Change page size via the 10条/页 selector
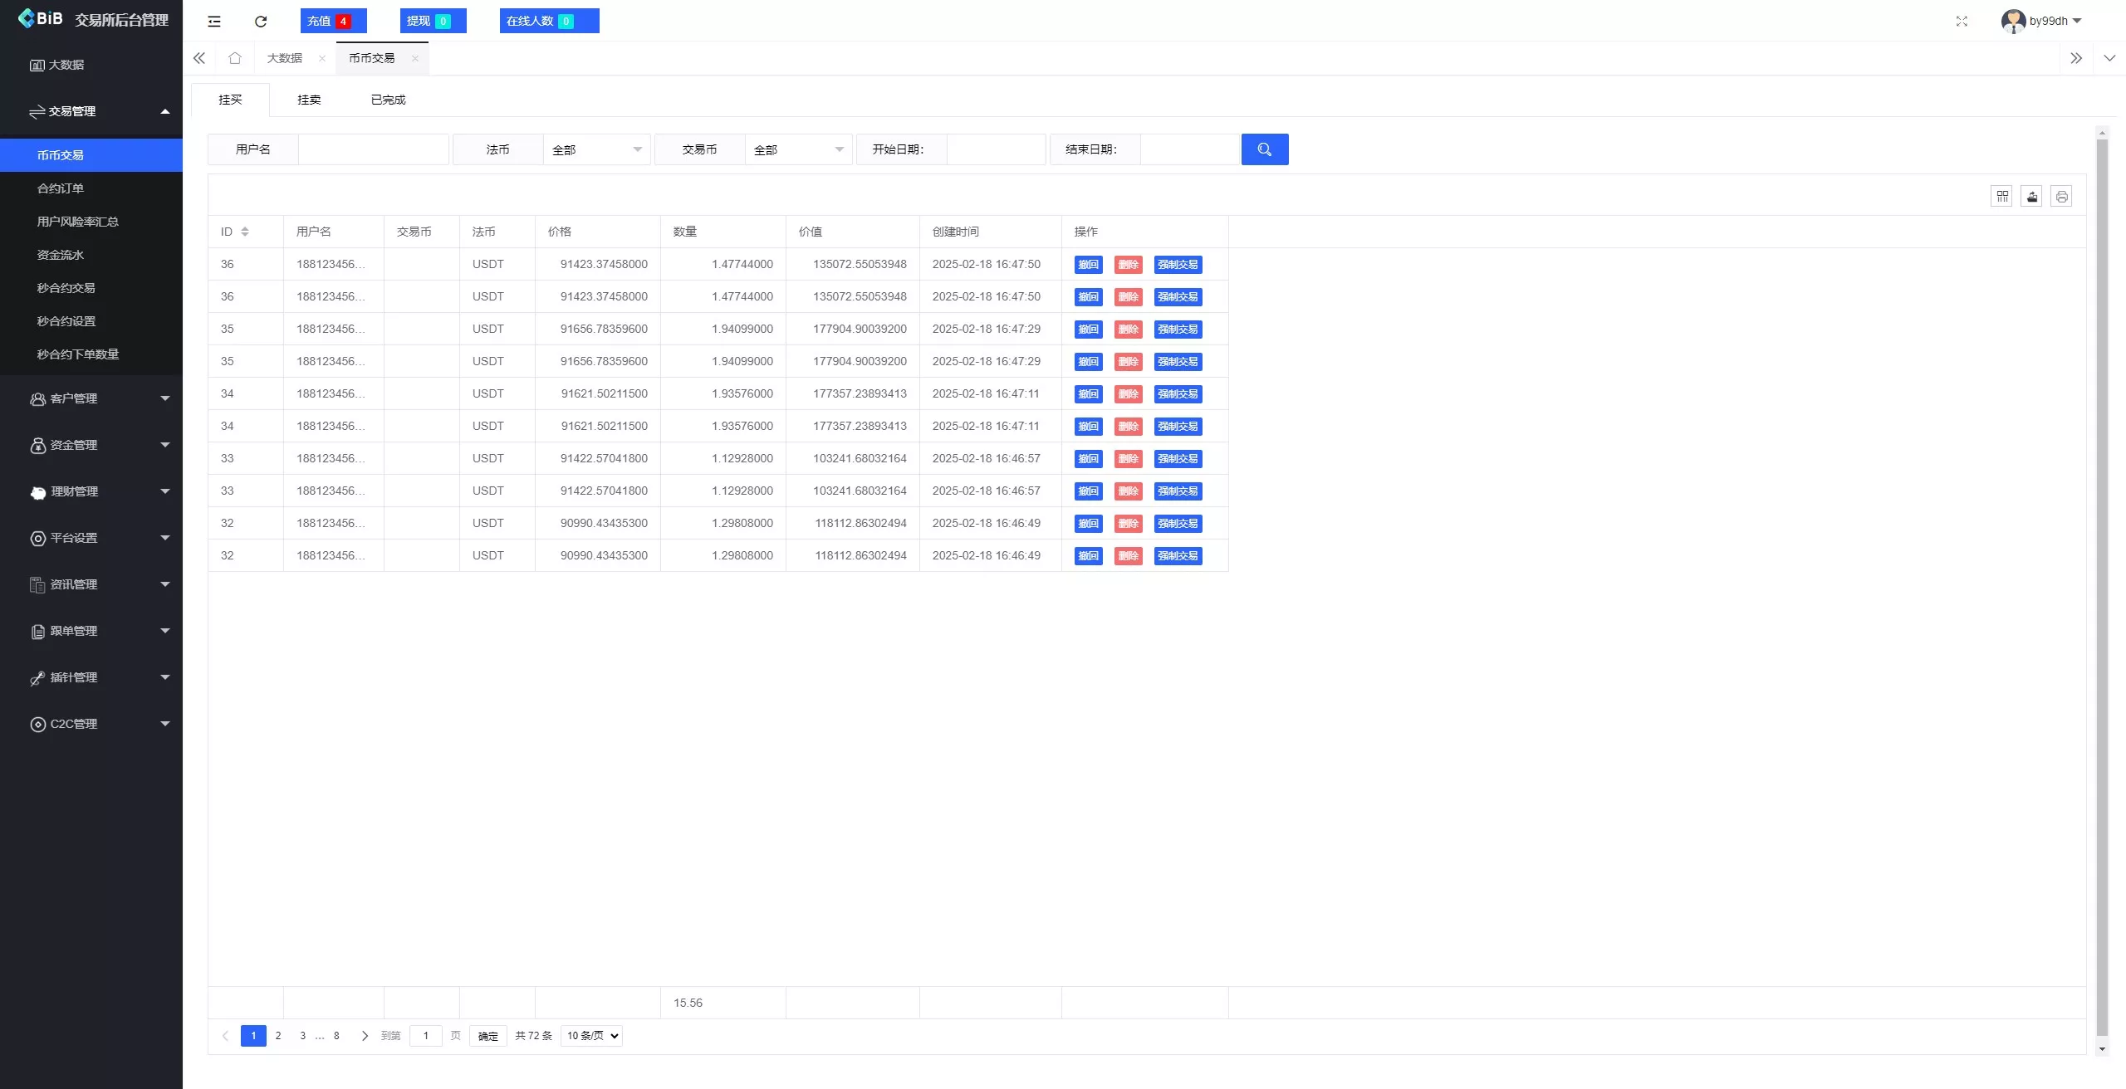 (x=590, y=1036)
